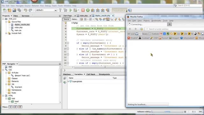Viewport: 204px width, 115px height.
Task: Click the Undo arrow in toolbar
Action: (x=25, y=10)
